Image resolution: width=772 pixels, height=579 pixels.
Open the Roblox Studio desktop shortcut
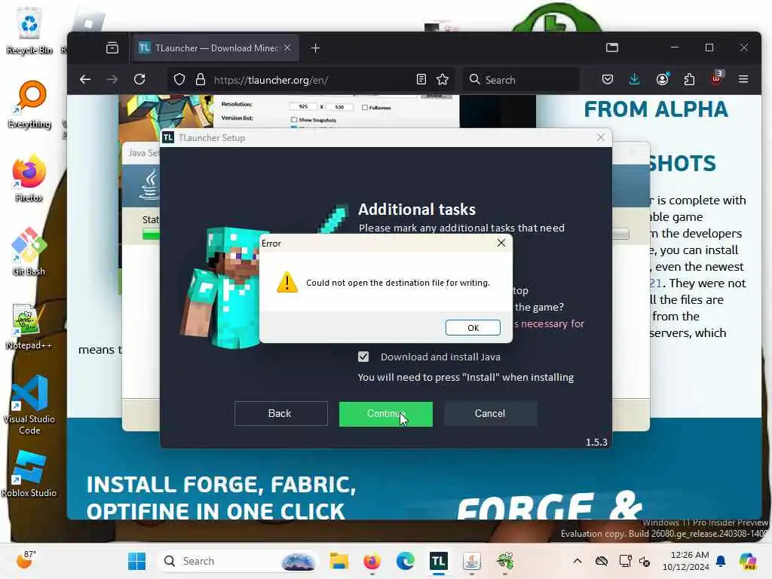29,473
